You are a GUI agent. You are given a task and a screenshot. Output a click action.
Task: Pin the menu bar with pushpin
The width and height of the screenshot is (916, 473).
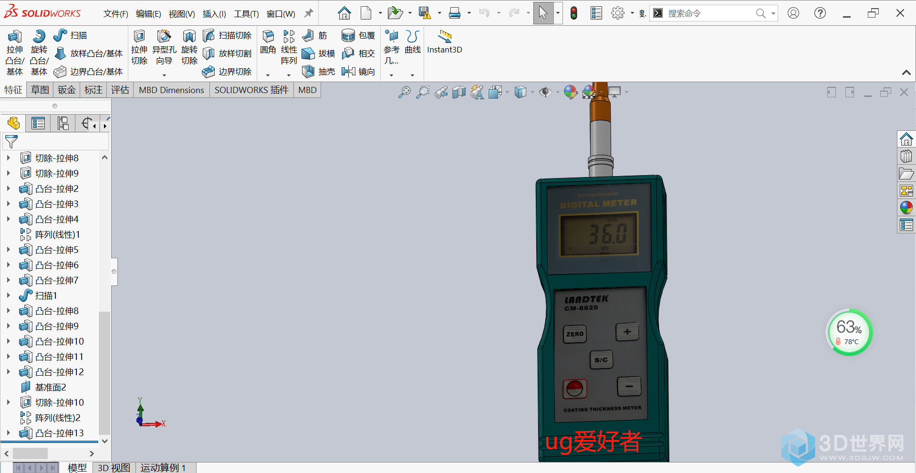(x=309, y=13)
